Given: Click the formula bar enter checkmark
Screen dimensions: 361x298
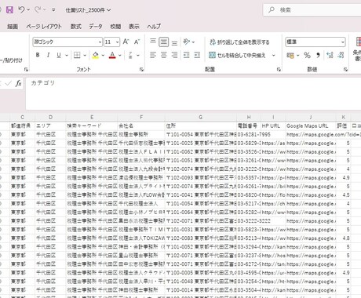Looking at the screenshot, I should click(9, 83).
